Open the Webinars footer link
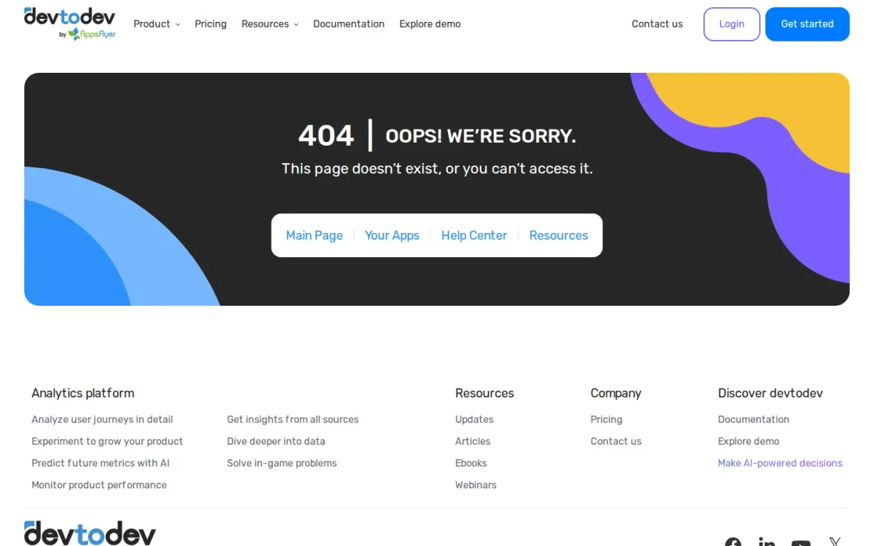 click(476, 485)
